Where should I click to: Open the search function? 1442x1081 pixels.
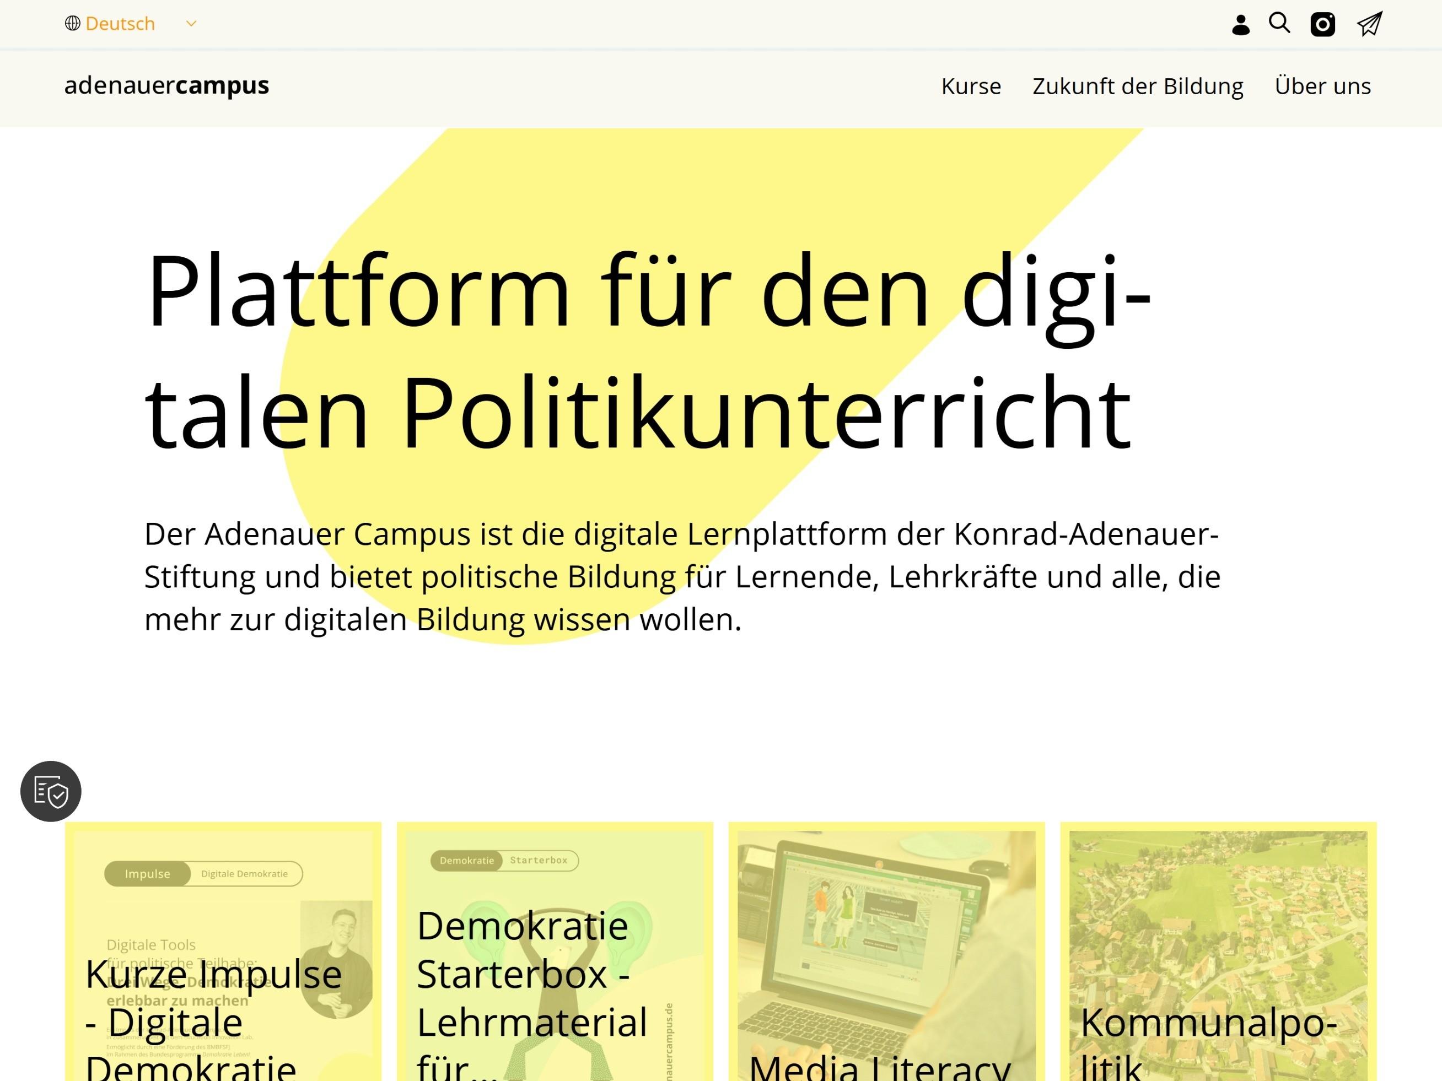[x=1280, y=24]
